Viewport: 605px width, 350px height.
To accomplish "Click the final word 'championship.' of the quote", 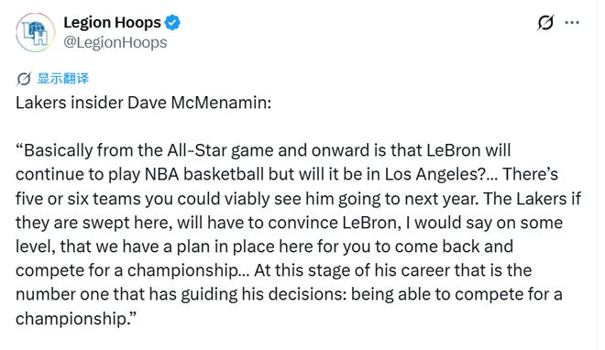I will tap(76, 319).
